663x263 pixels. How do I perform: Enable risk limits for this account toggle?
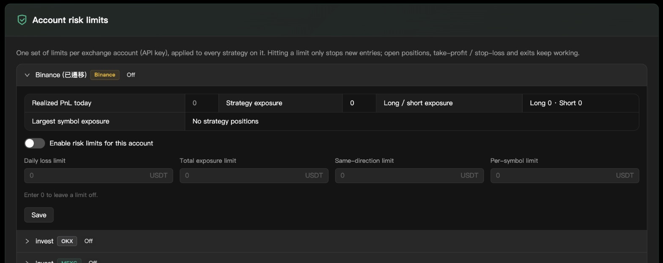tap(35, 143)
